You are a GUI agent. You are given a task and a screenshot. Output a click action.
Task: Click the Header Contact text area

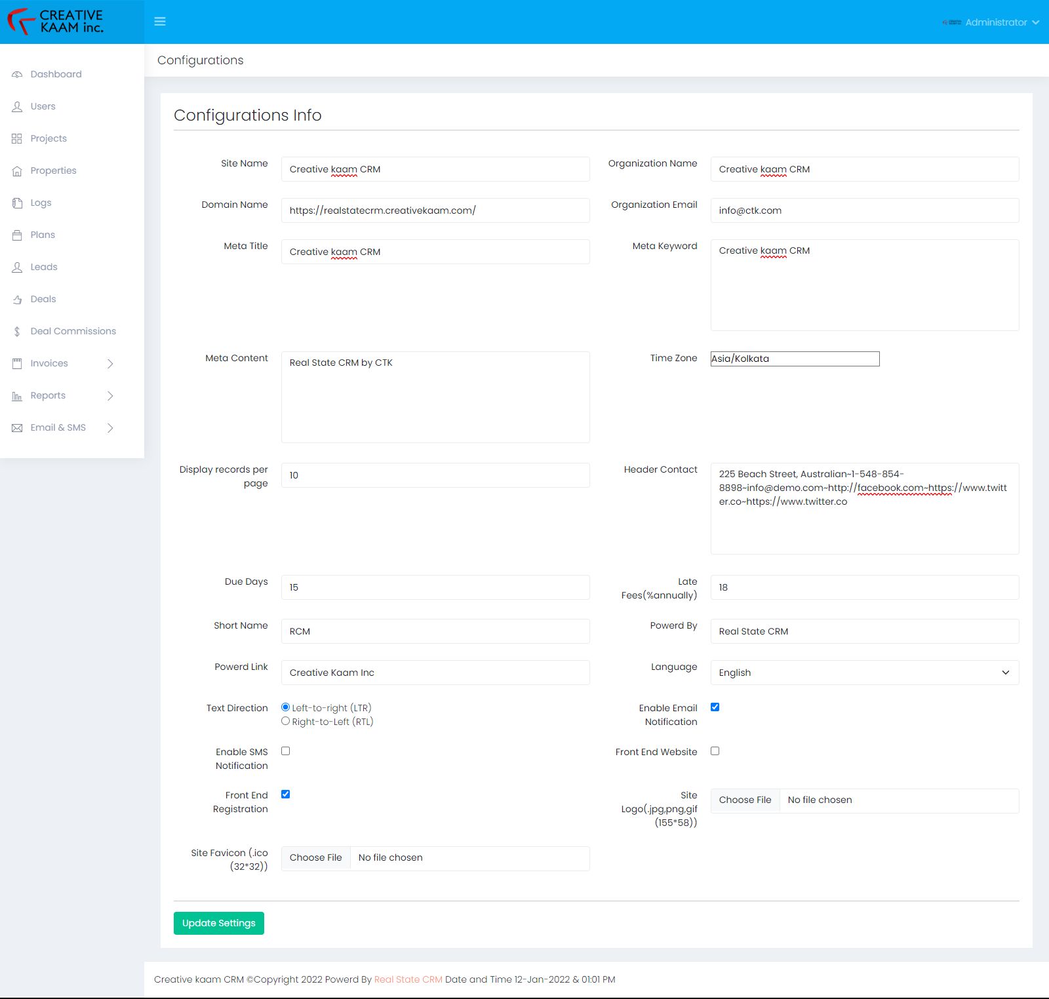[x=865, y=509]
